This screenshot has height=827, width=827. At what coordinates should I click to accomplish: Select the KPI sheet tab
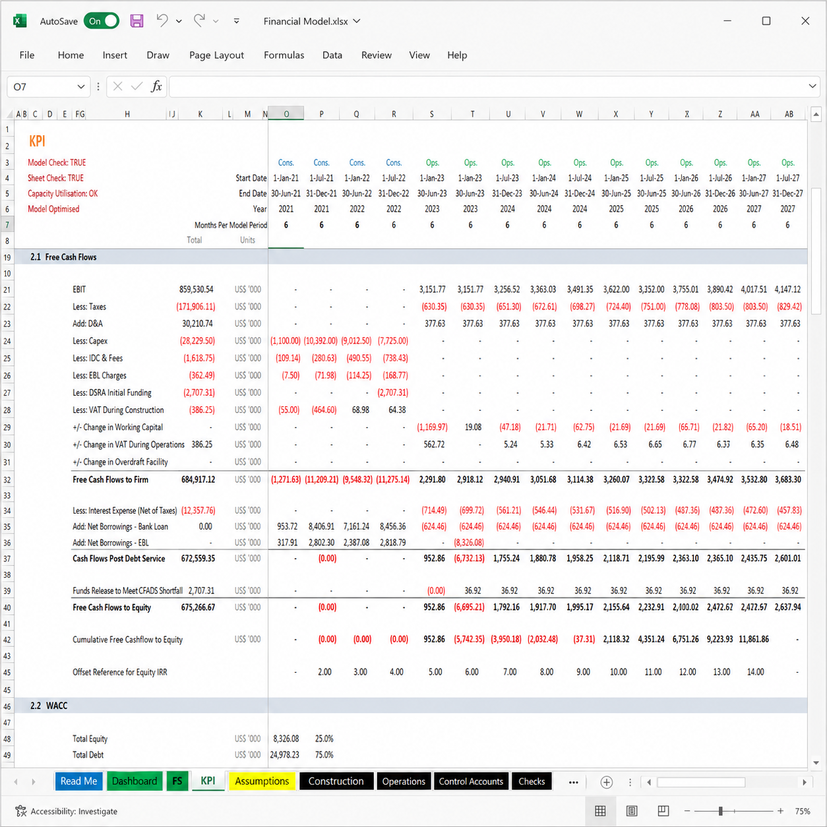(x=208, y=781)
